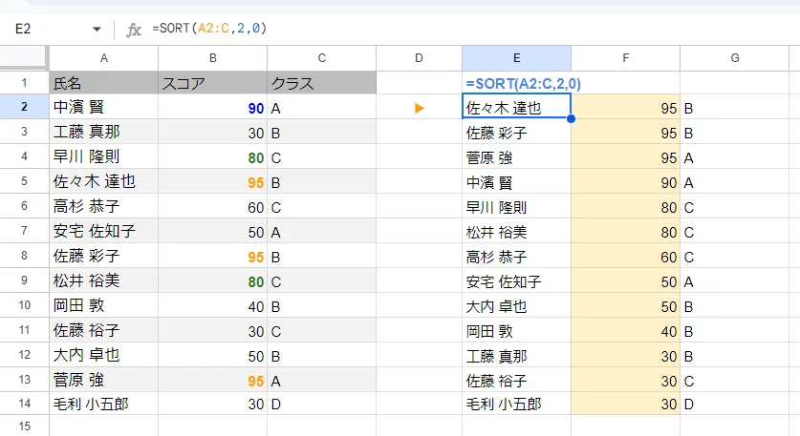Click cell E3 with 佐藤 彩子

pyautogui.click(x=516, y=132)
